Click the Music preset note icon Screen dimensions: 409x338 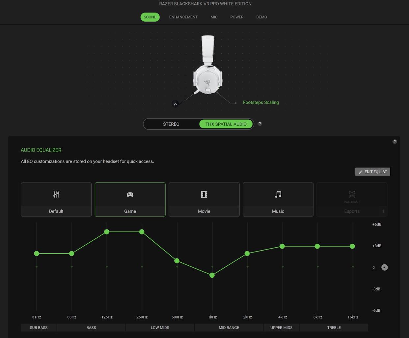(x=278, y=195)
